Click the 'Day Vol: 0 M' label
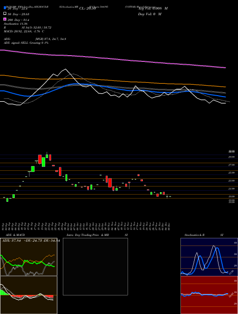 click(149, 14)
